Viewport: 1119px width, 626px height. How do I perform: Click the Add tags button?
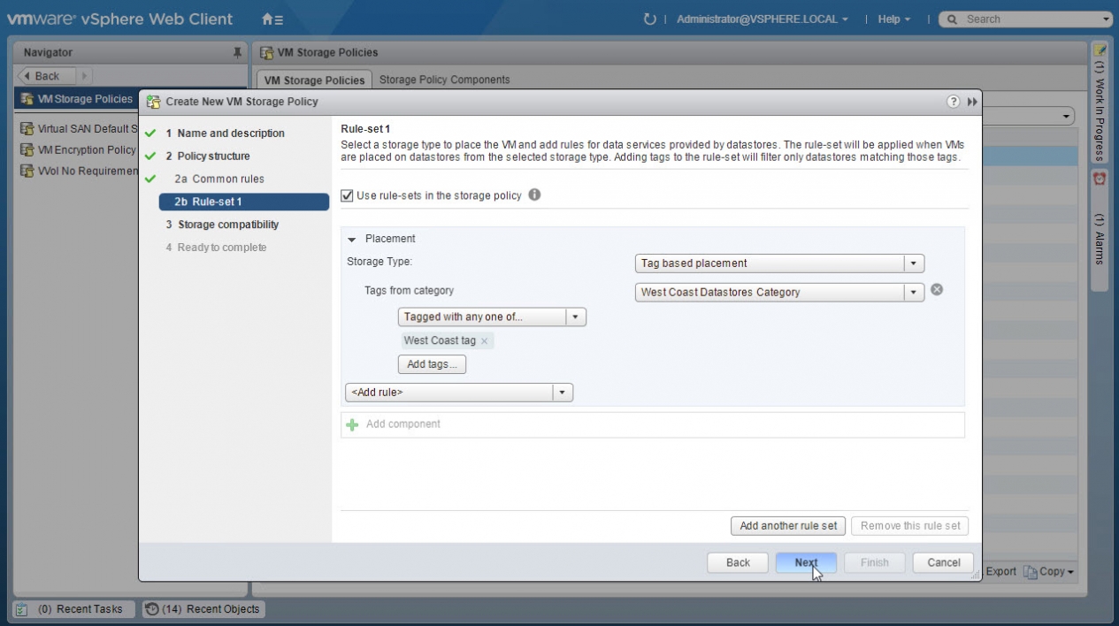click(x=432, y=364)
